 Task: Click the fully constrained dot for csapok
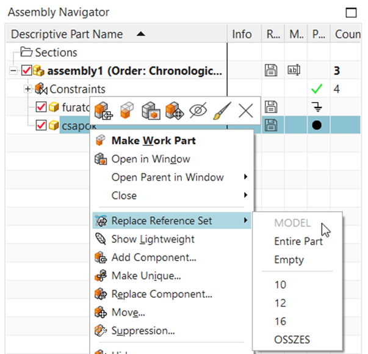[317, 125]
